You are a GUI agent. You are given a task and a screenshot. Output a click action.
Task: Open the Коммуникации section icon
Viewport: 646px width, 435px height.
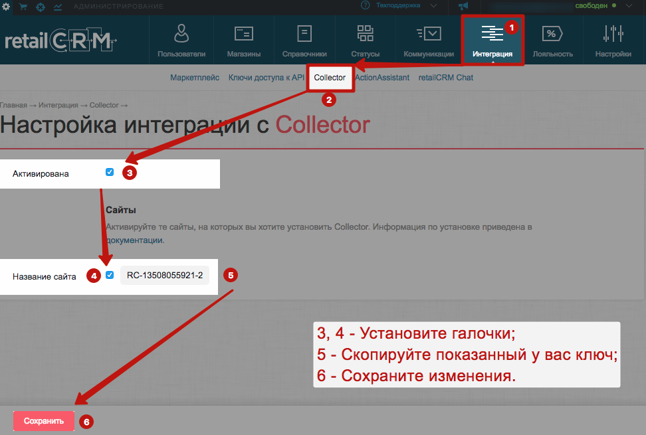tap(429, 33)
